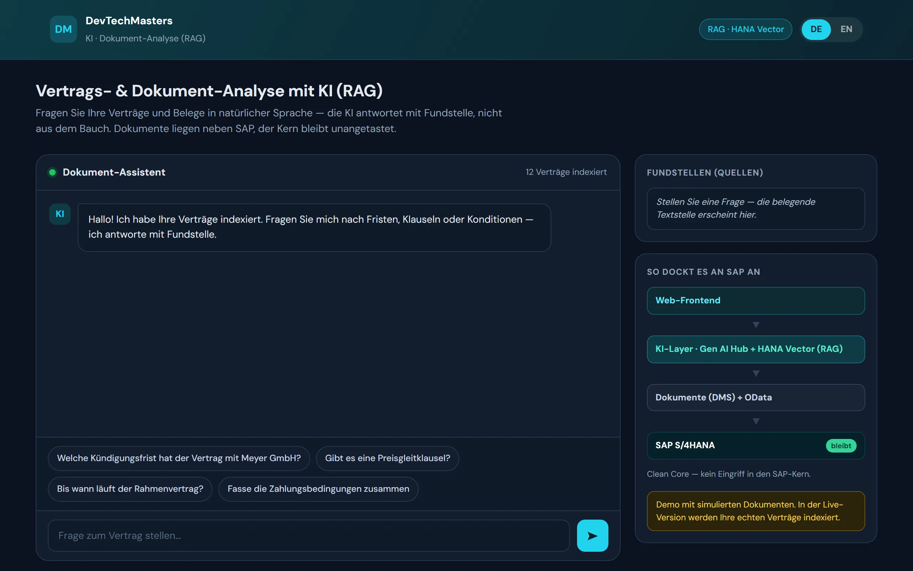
Task: Click 'KI · Dokument-Analyse (RAG)' subtitle
Action: [x=145, y=39]
